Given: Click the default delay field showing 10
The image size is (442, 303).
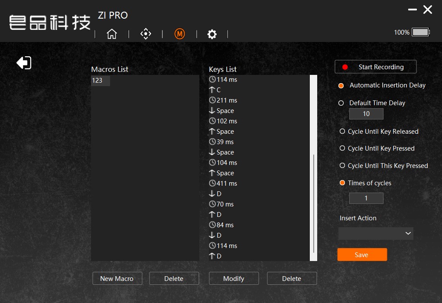Looking at the screenshot, I should [366, 114].
